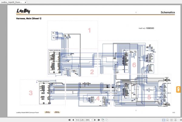Screen dimensions: 182x122
Task: Click the orange section 9 tab marker
Action: (x=178, y=89)
